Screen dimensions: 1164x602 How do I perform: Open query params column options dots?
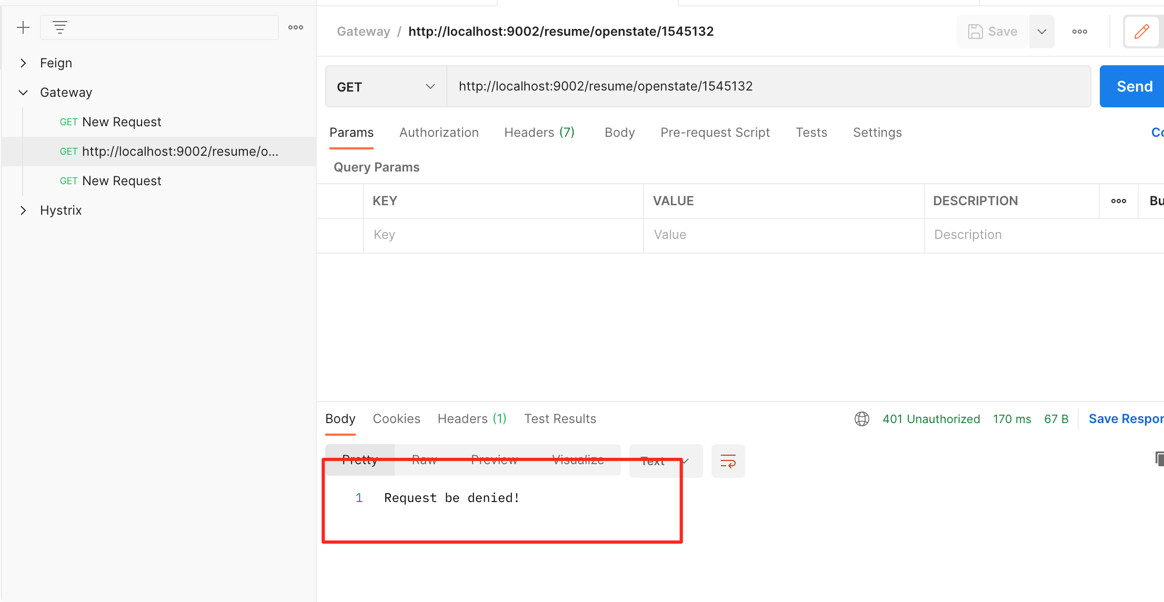tap(1119, 201)
